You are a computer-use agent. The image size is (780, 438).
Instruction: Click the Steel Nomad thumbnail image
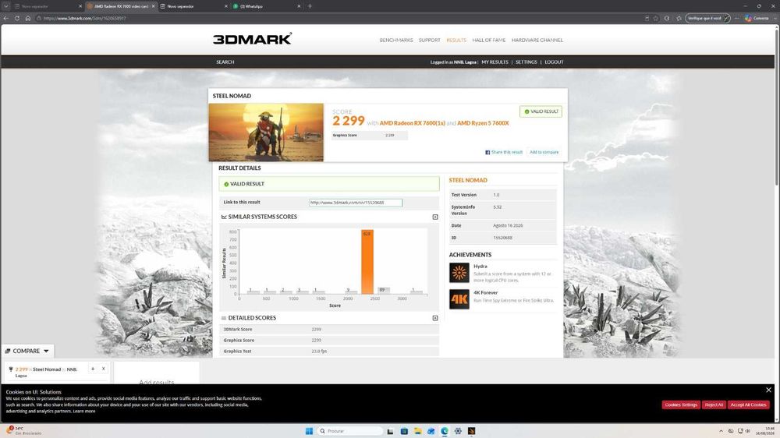pyautogui.click(x=266, y=132)
